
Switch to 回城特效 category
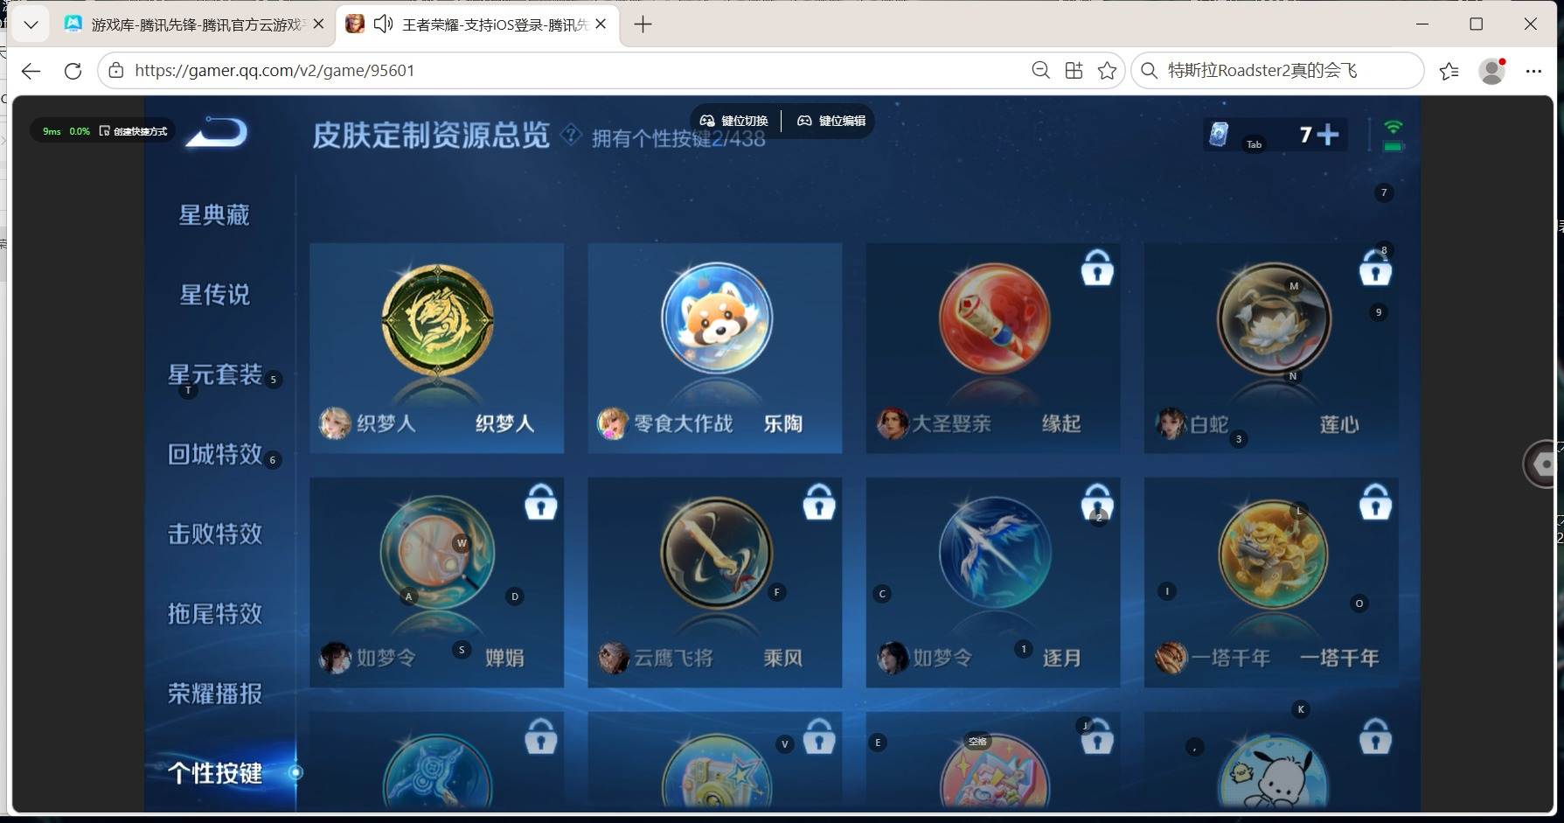coord(215,454)
